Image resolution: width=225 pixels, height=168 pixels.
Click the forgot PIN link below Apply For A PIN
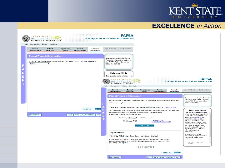[161, 122]
